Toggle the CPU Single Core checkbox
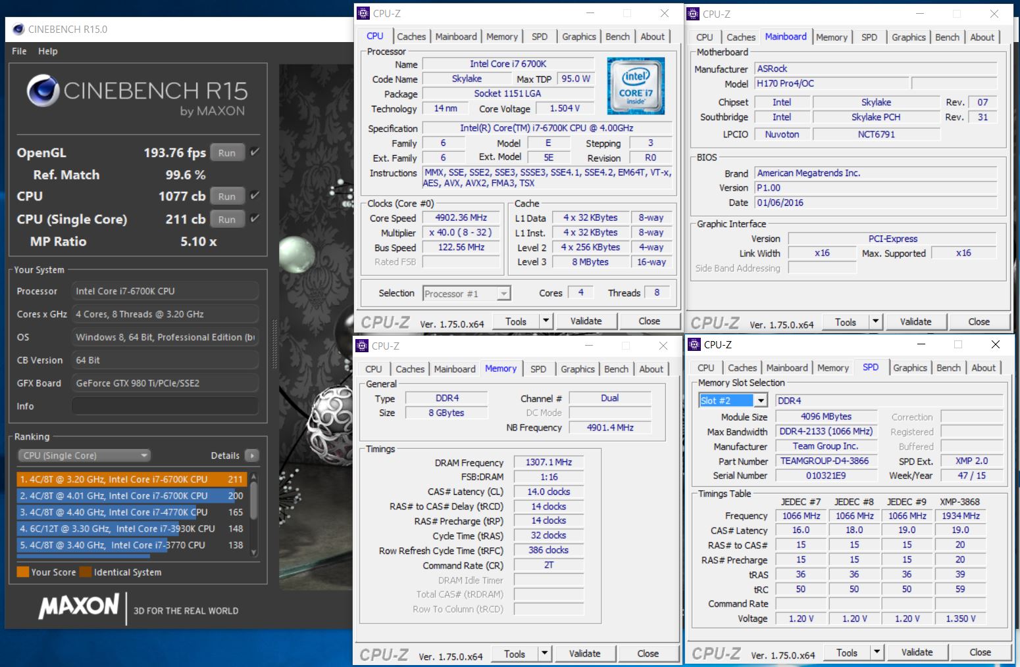 (255, 219)
